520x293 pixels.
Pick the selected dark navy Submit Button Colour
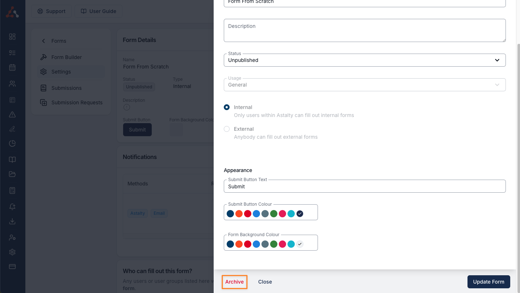coord(300,214)
